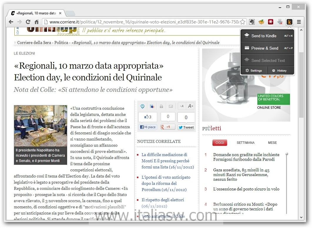
Task: Click the page scrollbar down arrow
Action: coord(301,217)
